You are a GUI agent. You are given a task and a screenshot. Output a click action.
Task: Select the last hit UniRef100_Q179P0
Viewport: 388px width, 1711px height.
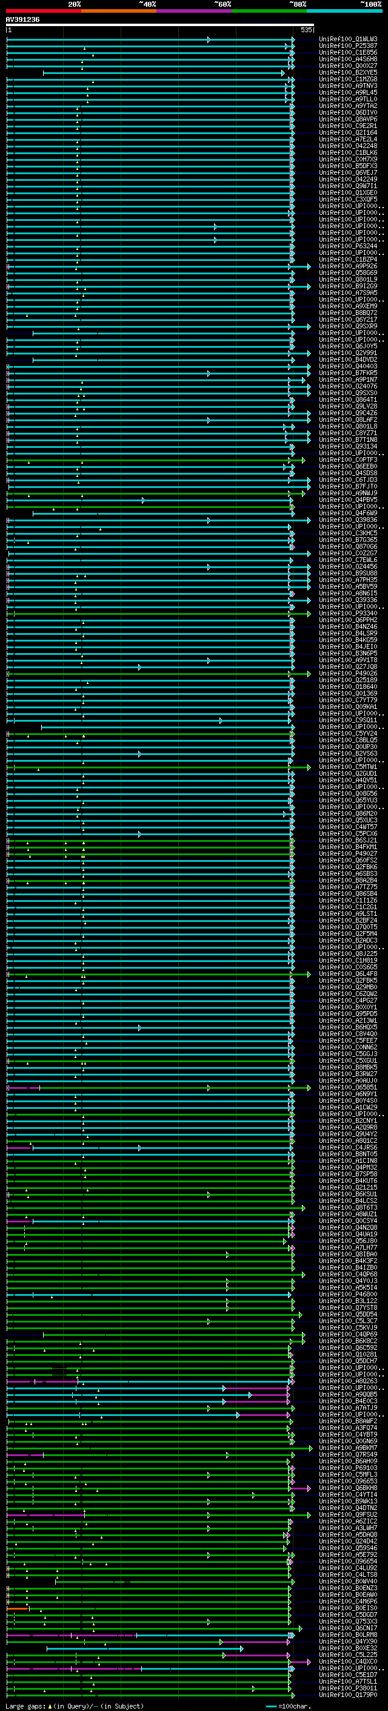pyautogui.click(x=347, y=1695)
